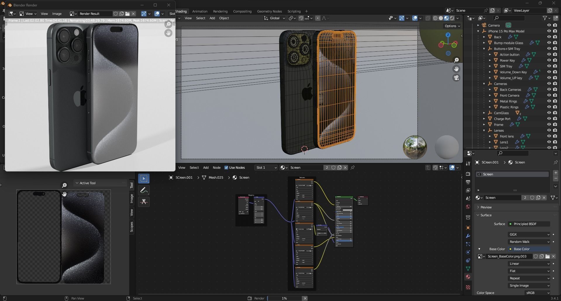The width and height of the screenshot is (561, 301).
Task: Open the Geometry Nodes workspace tab
Action: pos(269,11)
